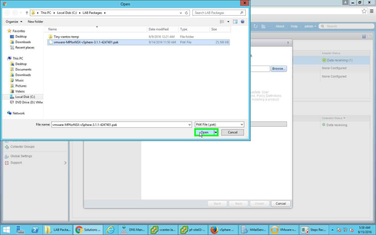Open file dialog Help icon

pyautogui.click(x=242, y=22)
